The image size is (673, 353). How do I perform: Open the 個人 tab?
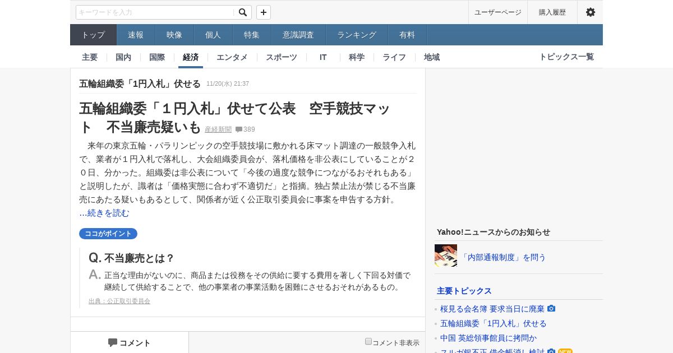213,35
